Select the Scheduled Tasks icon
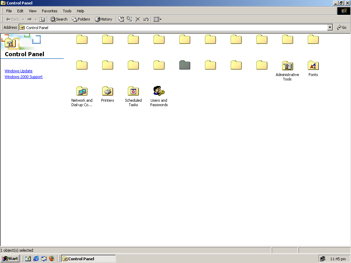This screenshot has width=351, height=263. pyautogui.click(x=133, y=91)
